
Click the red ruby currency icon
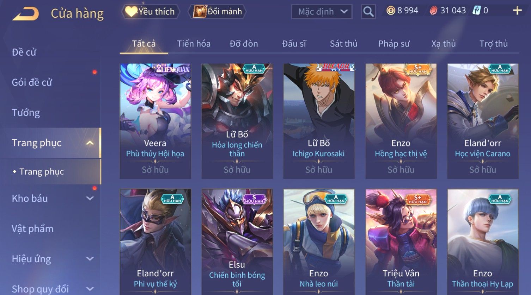(433, 11)
